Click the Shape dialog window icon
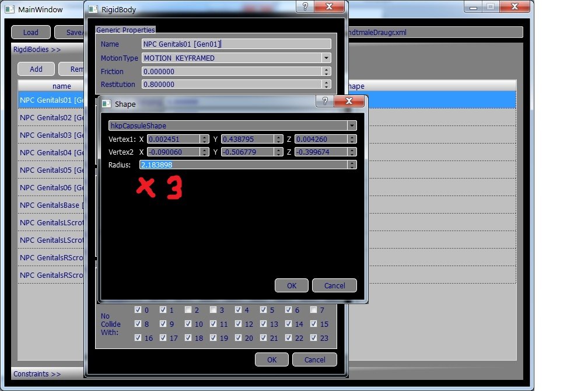This screenshot has width=588, height=391. (107, 104)
